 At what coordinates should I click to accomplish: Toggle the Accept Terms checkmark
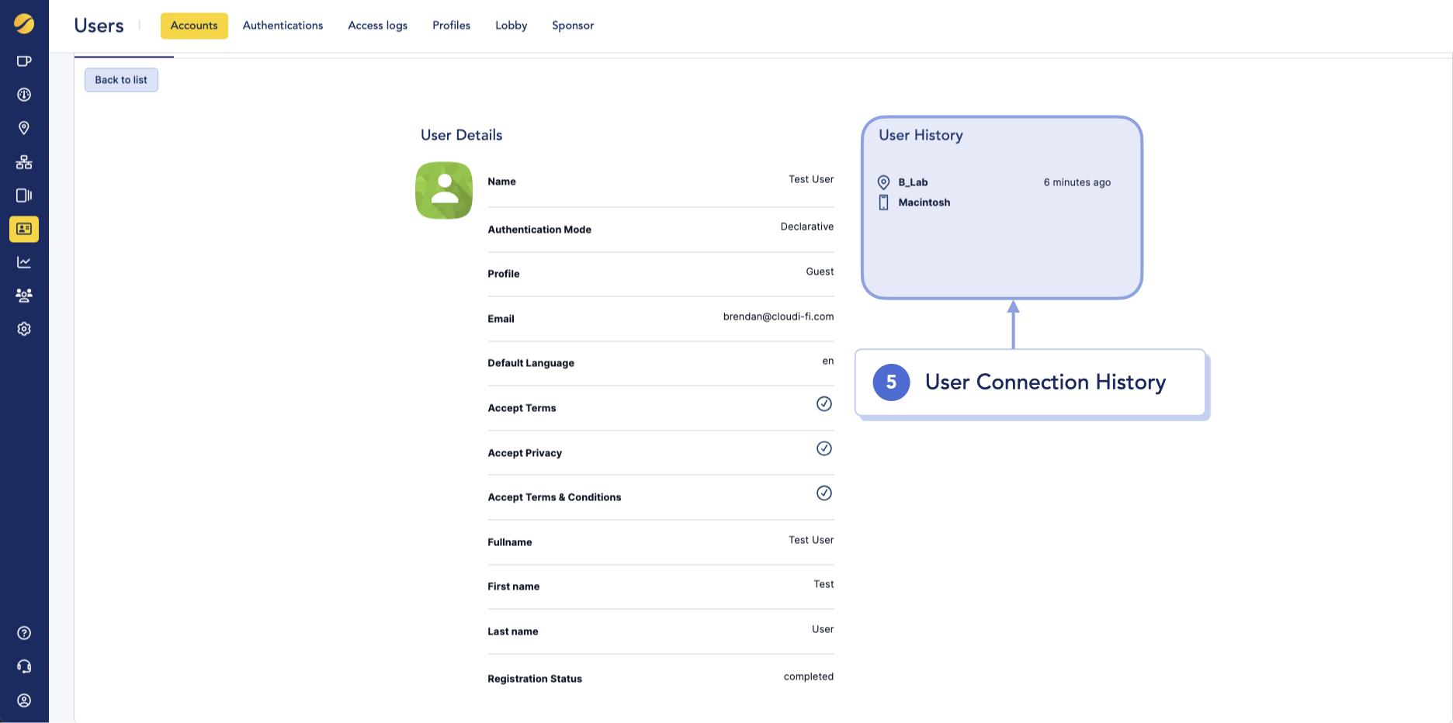[824, 403]
